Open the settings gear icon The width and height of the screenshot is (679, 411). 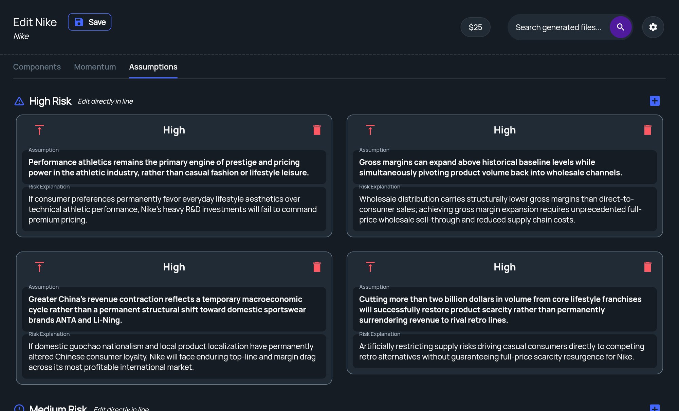653,27
